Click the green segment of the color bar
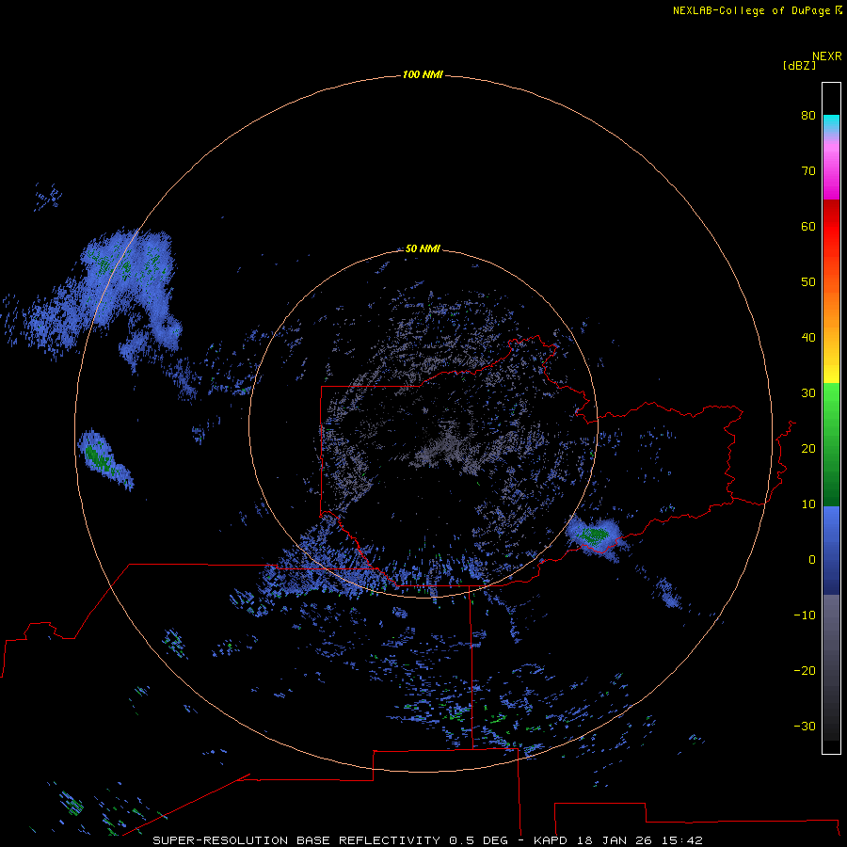Screen dimensions: 847x847 point(831,444)
